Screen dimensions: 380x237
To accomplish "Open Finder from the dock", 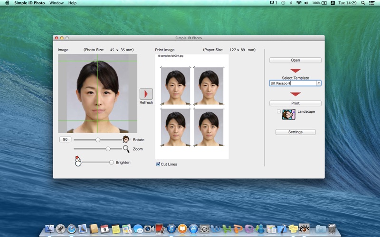I will tap(49, 229).
